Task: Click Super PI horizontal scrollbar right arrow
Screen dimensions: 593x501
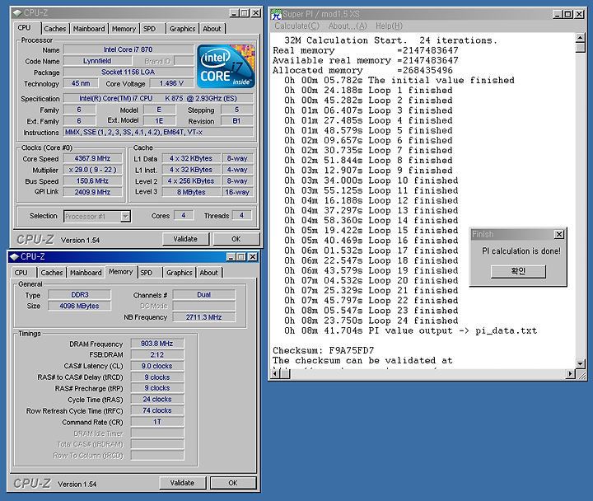Action: click(x=570, y=374)
